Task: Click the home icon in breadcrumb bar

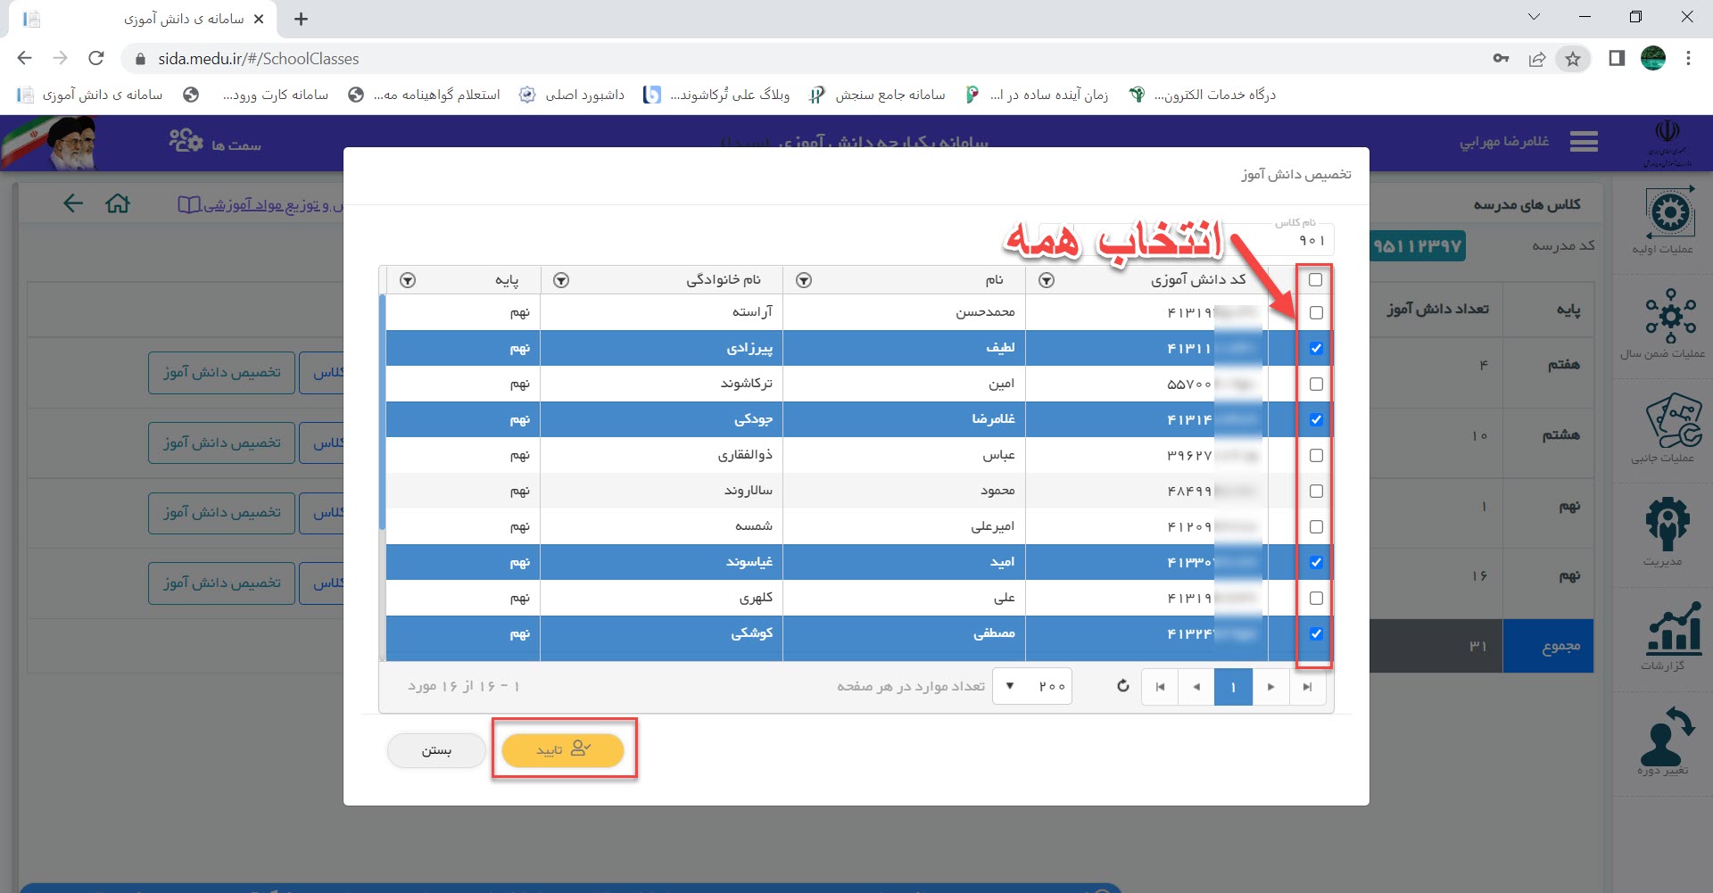Action: point(118,204)
